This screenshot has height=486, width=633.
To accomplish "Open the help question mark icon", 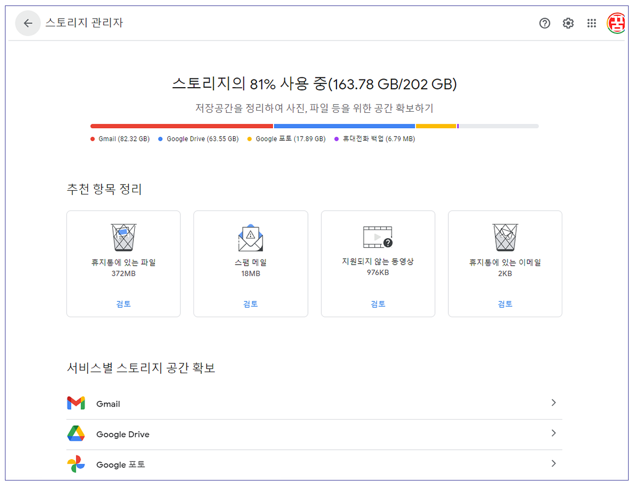I will 544,24.
